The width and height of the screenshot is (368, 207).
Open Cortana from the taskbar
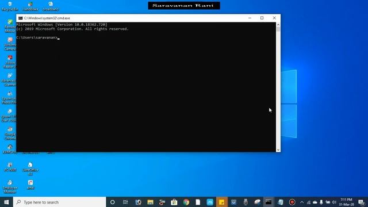(x=113, y=202)
